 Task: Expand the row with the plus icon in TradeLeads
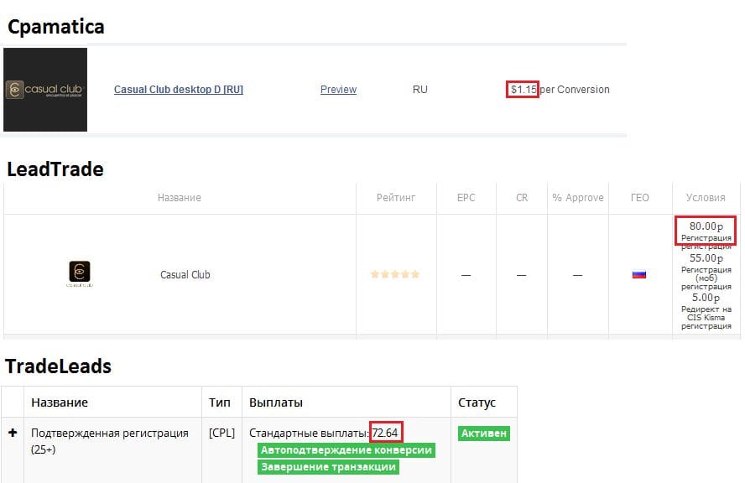(13, 433)
